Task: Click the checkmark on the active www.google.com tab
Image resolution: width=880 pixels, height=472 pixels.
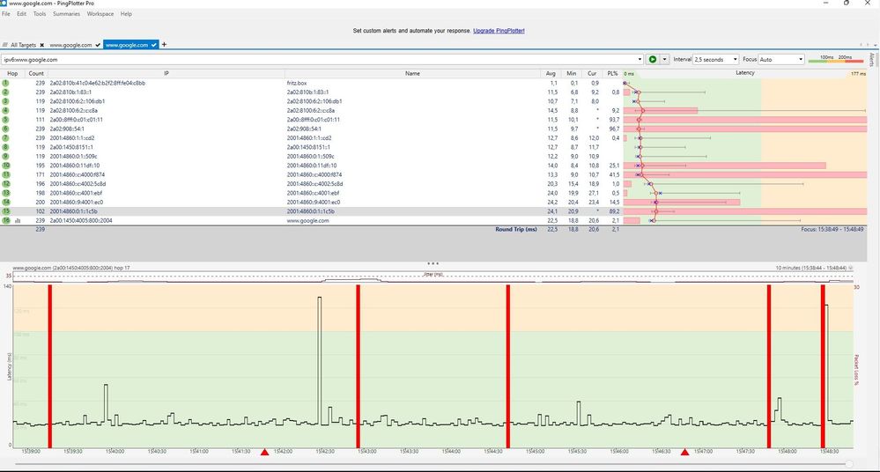Action: point(154,45)
